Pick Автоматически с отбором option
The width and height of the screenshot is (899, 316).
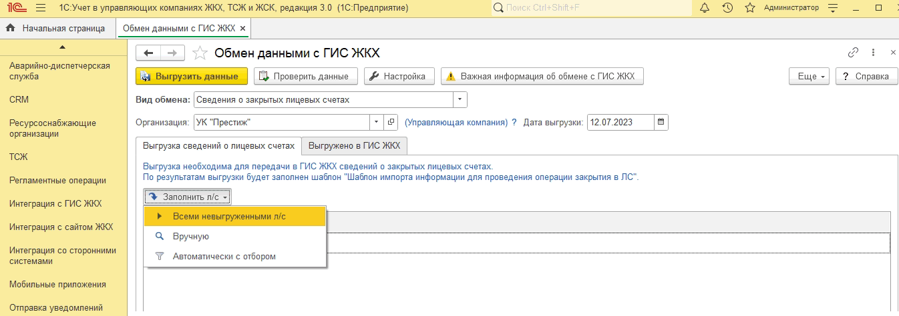[x=224, y=256]
